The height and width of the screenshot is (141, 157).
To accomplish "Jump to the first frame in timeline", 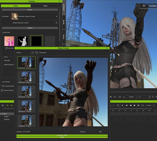I will click(127, 105).
